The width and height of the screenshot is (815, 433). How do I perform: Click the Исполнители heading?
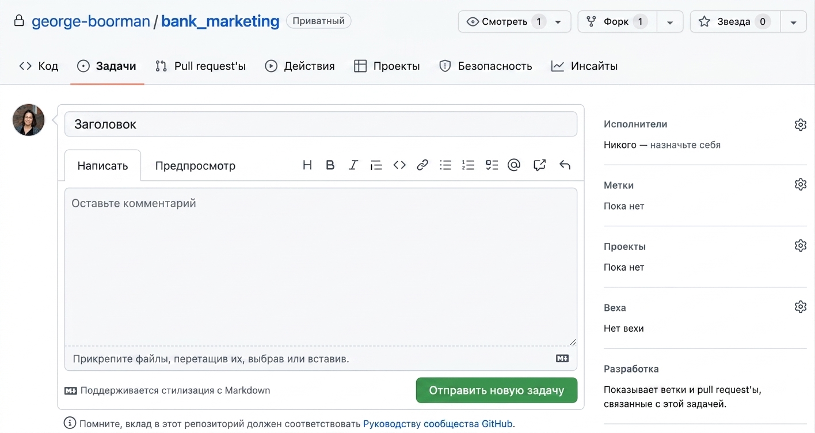pyautogui.click(x=635, y=124)
